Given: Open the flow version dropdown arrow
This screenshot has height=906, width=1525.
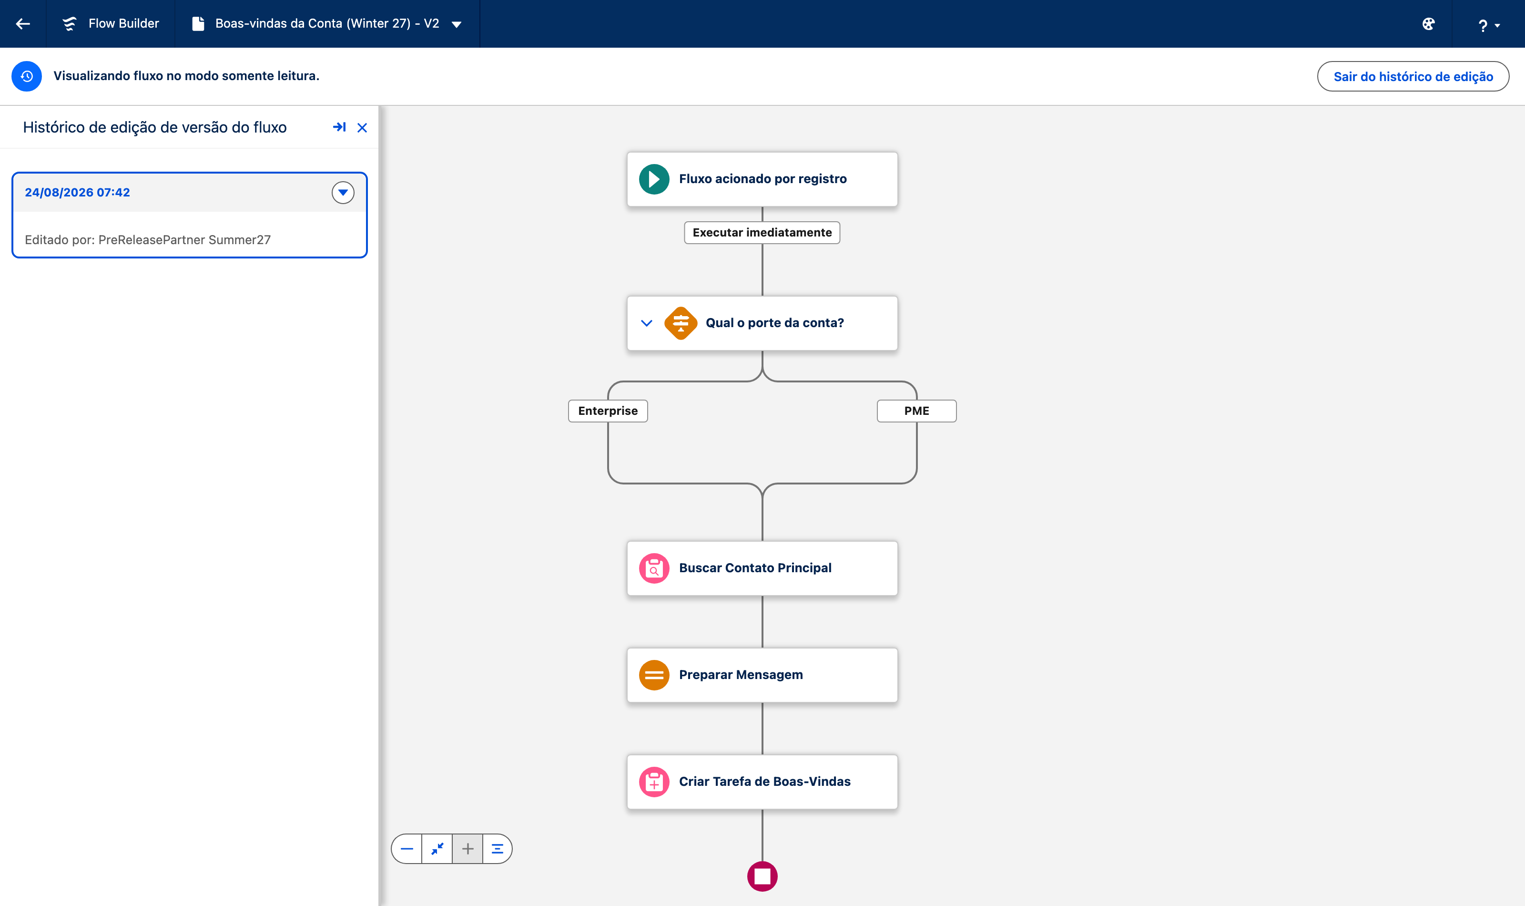Looking at the screenshot, I should (x=456, y=24).
